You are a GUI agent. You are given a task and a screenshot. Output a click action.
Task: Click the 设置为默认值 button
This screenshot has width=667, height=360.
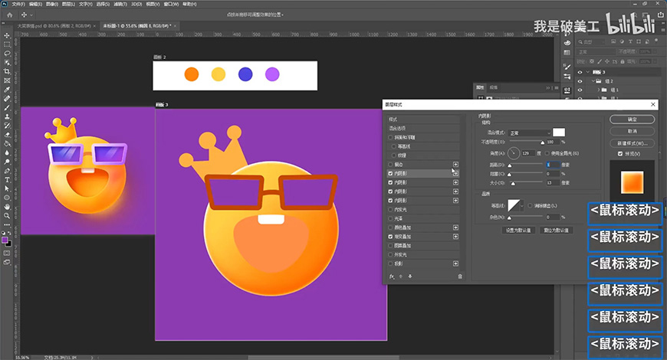coord(519,230)
